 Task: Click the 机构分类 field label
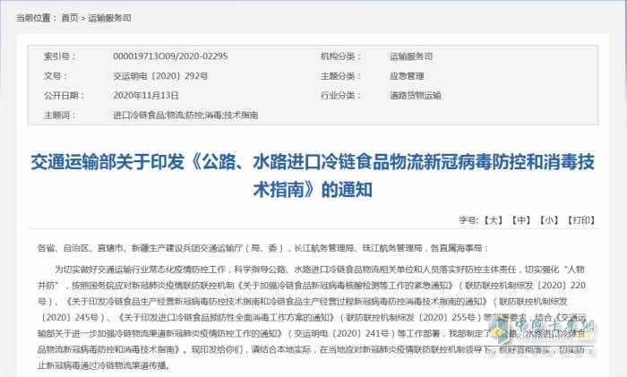coord(339,56)
